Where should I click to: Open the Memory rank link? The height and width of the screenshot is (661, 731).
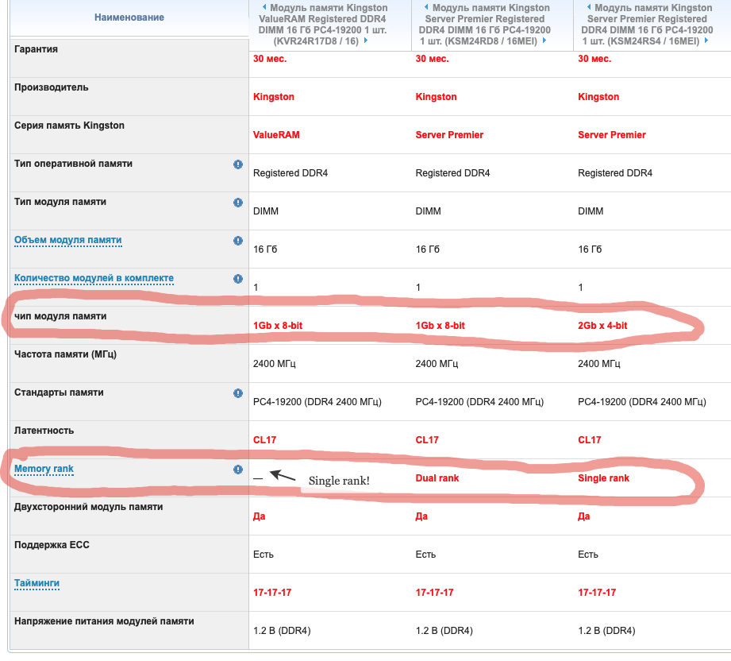click(44, 469)
